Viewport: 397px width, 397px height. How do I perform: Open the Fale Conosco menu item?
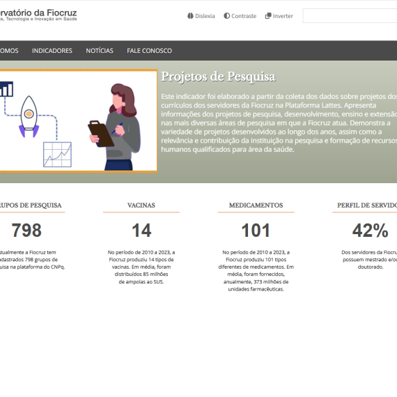pyautogui.click(x=149, y=51)
